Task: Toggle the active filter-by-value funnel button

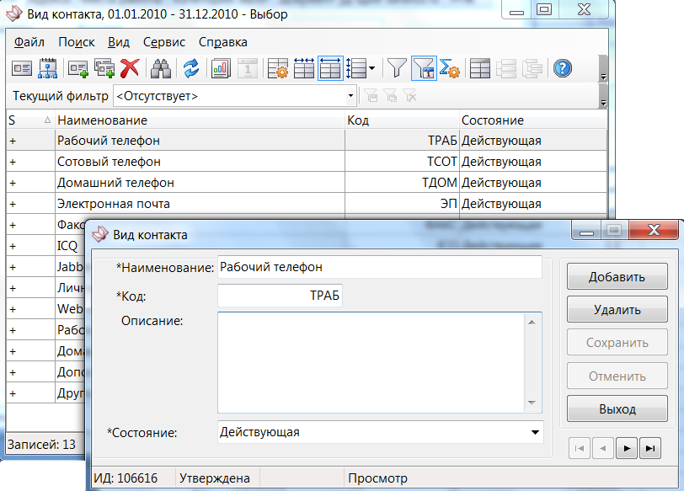Action: [x=424, y=68]
